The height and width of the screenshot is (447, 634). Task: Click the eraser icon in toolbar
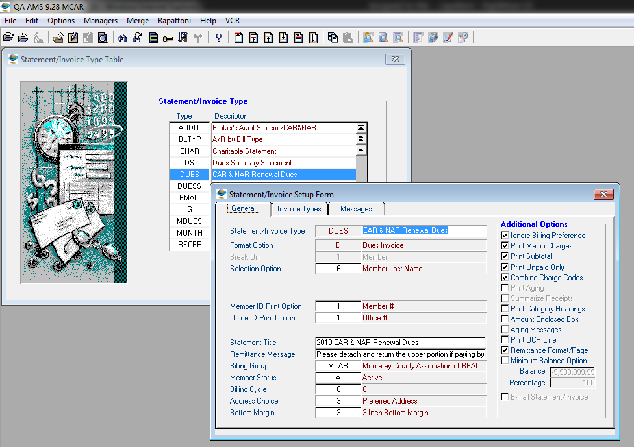pyautogui.click(x=58, y=38)
